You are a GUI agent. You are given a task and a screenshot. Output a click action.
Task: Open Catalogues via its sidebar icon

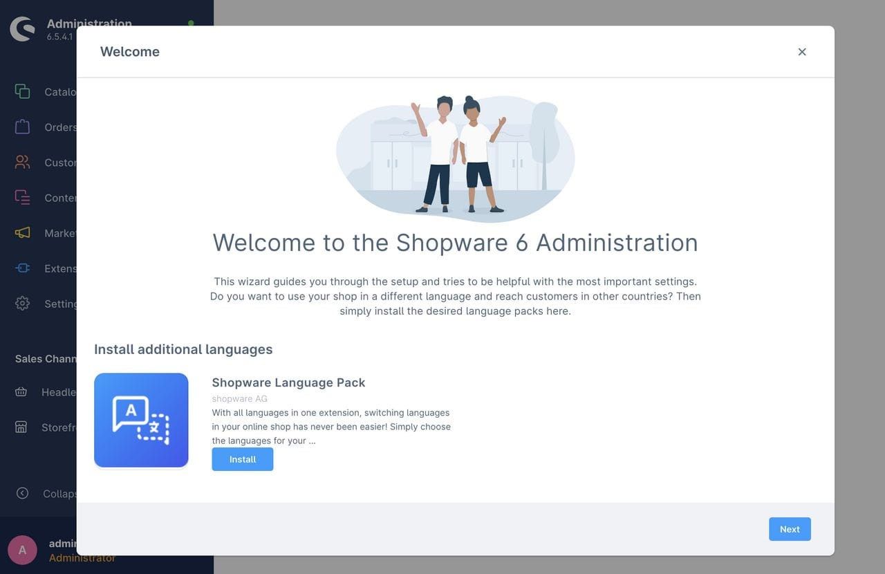pyautogui.click(x=22, y=91)
